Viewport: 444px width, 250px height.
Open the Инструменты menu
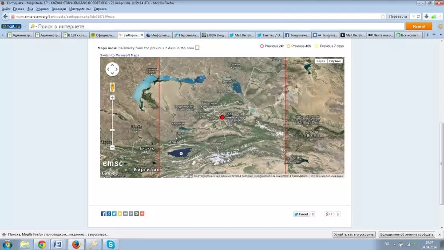pos(80,9)
